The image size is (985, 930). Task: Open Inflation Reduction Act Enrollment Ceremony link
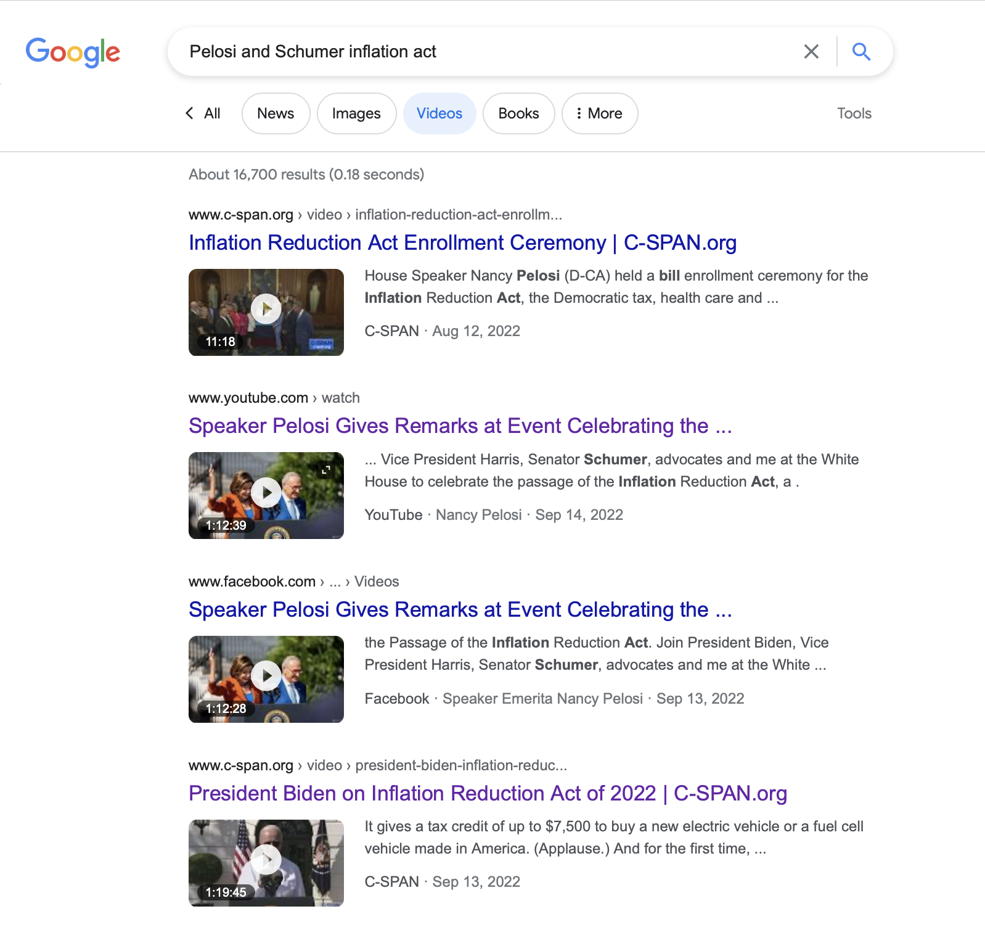click(462, 243)
